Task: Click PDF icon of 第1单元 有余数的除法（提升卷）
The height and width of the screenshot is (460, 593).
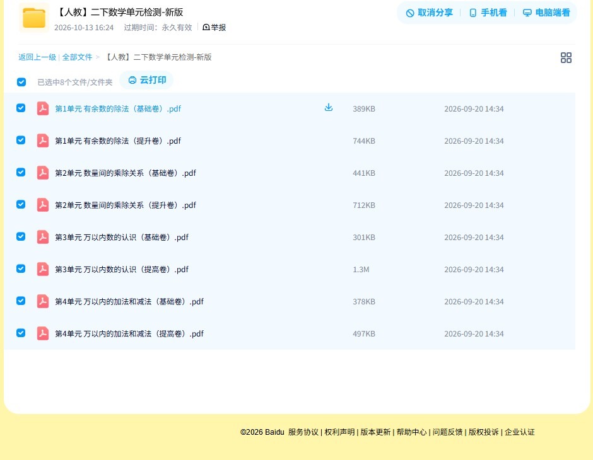Action: coord(43,141)
